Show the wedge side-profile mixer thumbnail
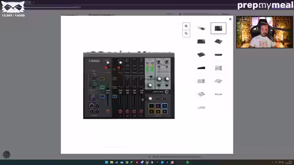The height and width of the screenshot is (165, 294). [x=201, y=68]
